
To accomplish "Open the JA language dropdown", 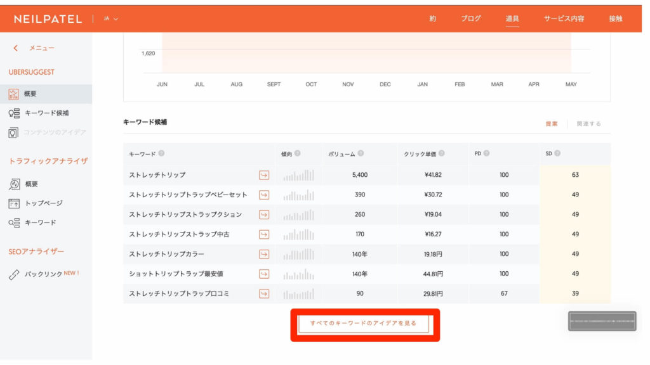I will tap(111, 19).
